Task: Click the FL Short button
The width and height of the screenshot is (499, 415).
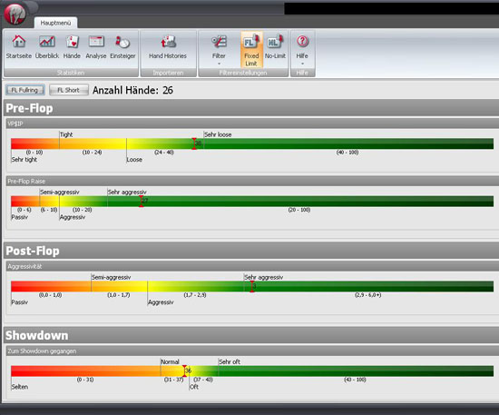Action: [69, 90]
